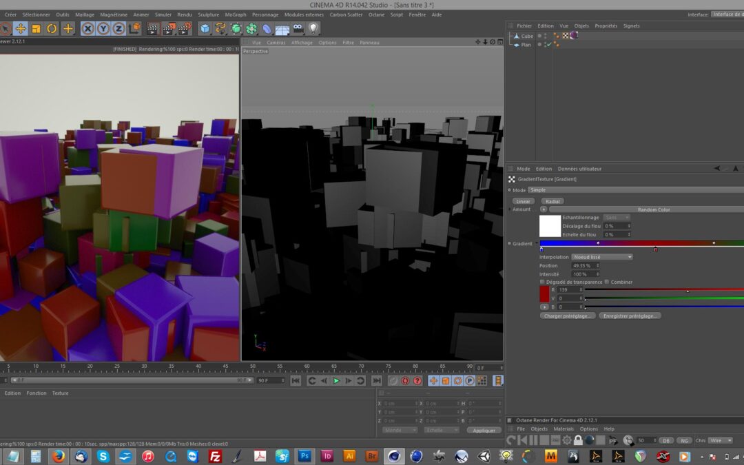Open Photoshop from the taskbar
744x465 pixels.
click(304, 456)
